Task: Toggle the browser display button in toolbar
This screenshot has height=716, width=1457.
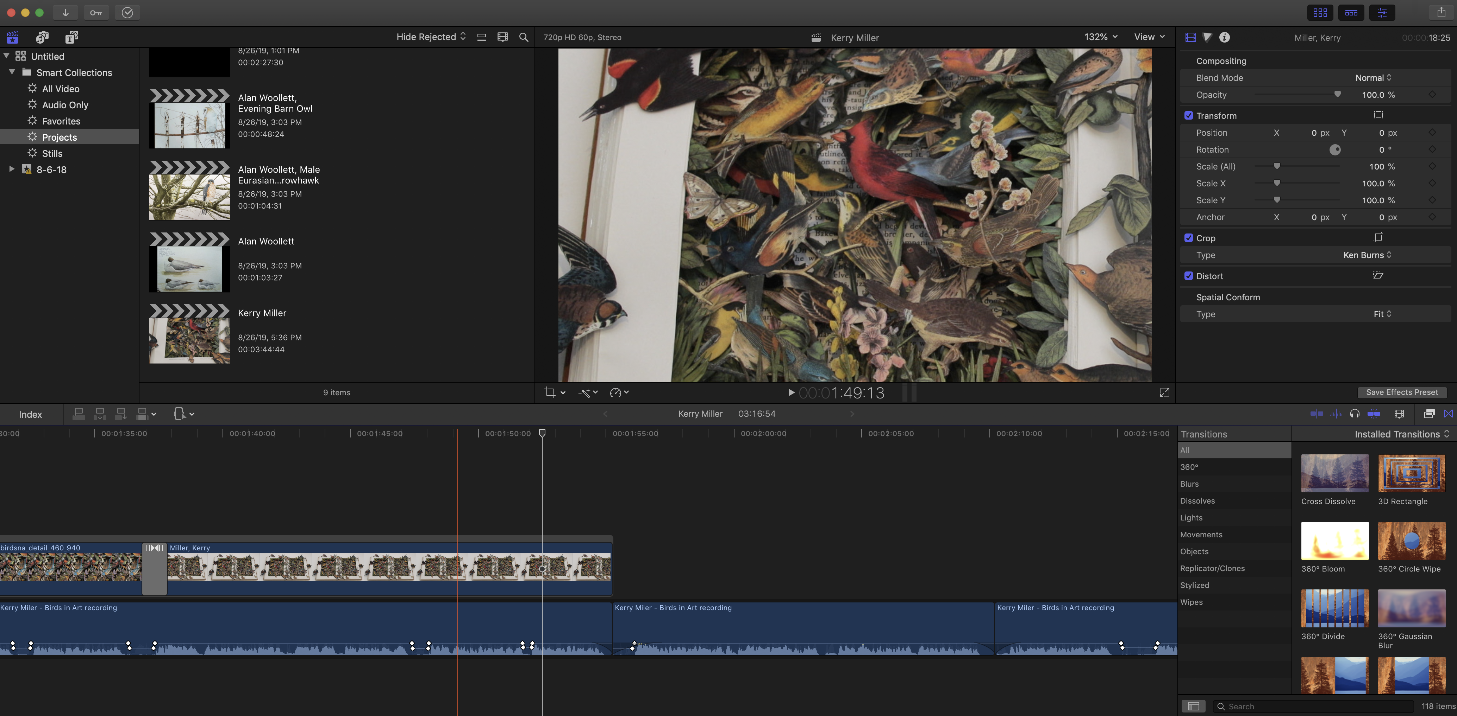Action: 1320,12
